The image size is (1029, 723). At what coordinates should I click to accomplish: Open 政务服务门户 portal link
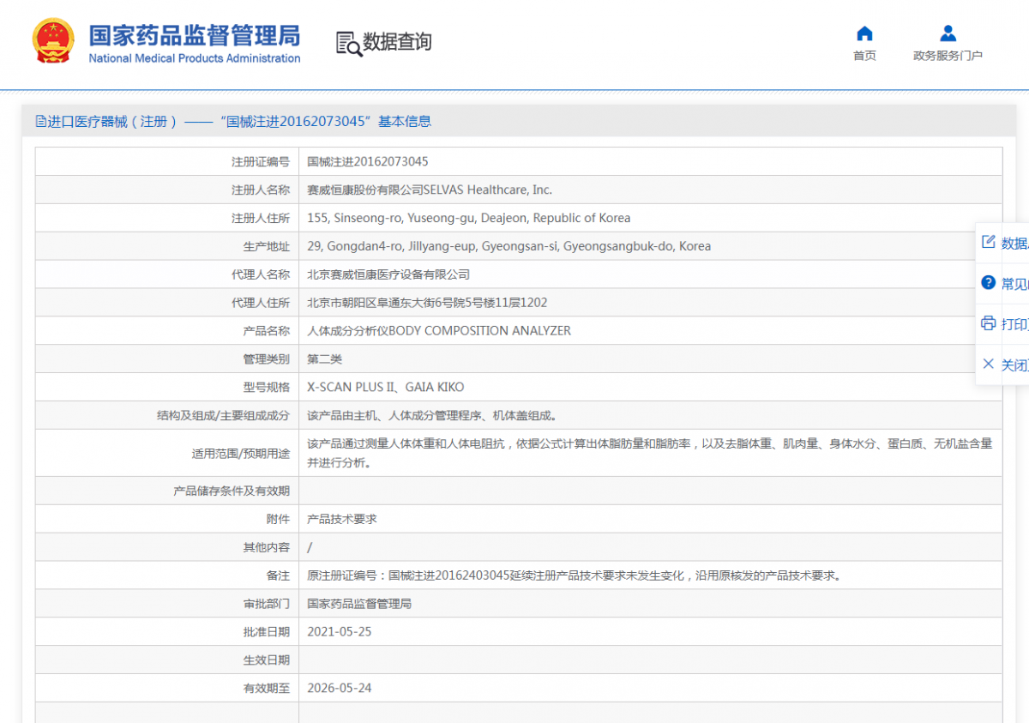click(x=948, y=56)
